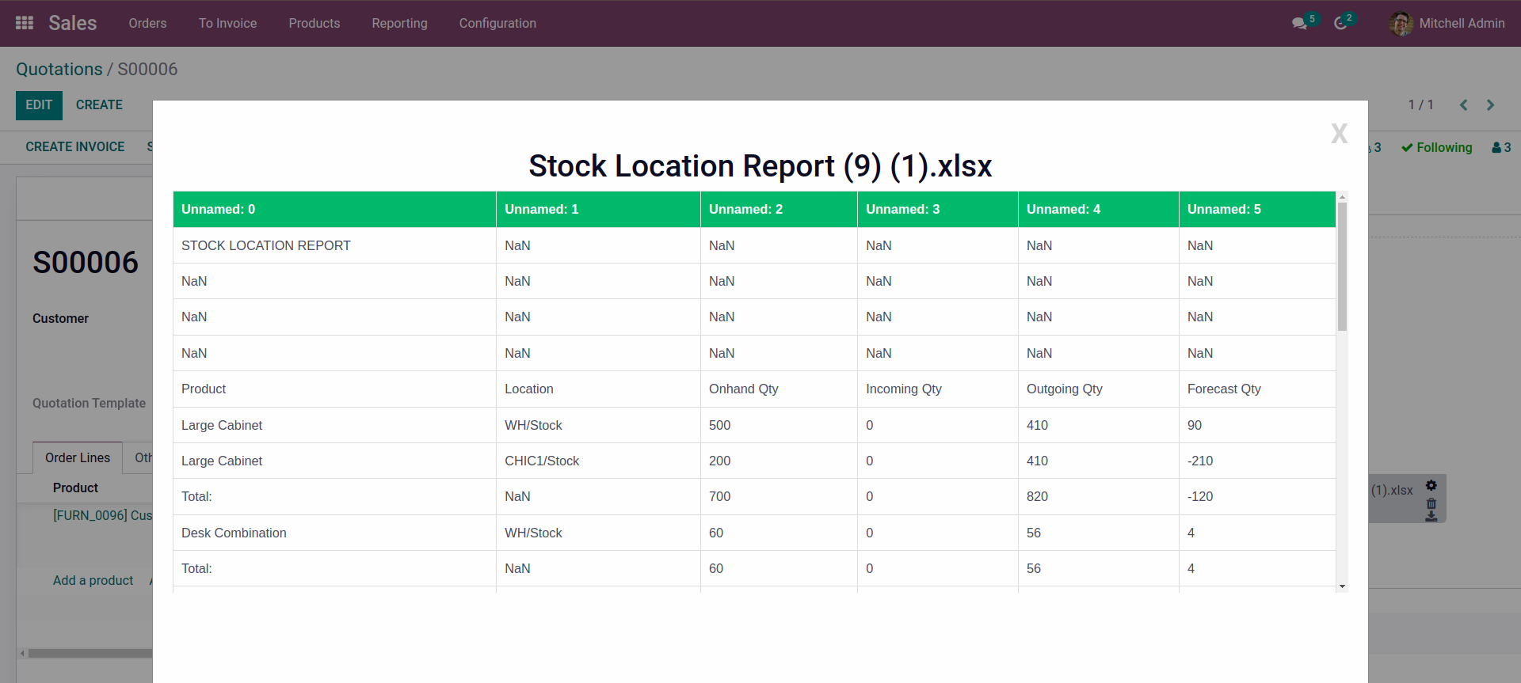Viewport: 1521px width, 683px height.
Task: Expand the Products menu
Action: (x=314, y=23)
